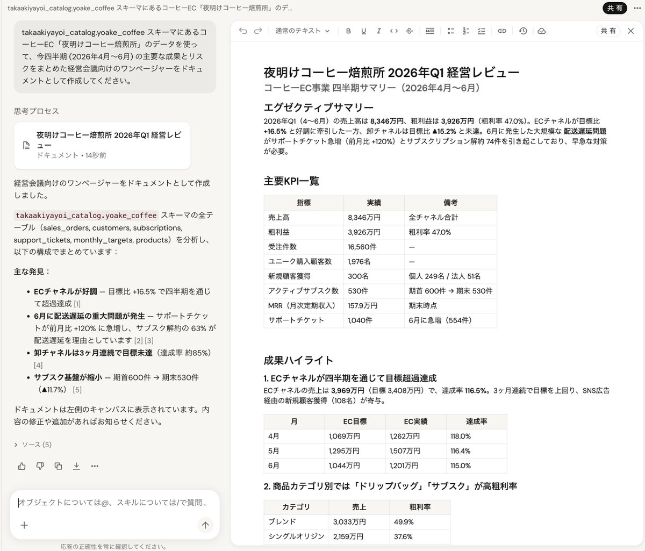This screenshot has width=645, height=551.
Task: Select the 157.9万円 MRR cell
Action: pyautogui.click(x=374, y=305)
